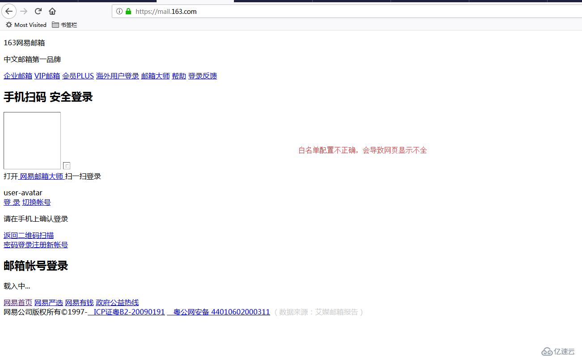Click the 163网易邮箱 title text

pyautogui.click(x=24, y=43)
